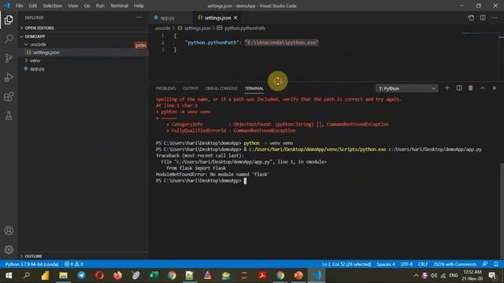Open Excel from the taskbar

pyautogui.click(x=154, y=275)
